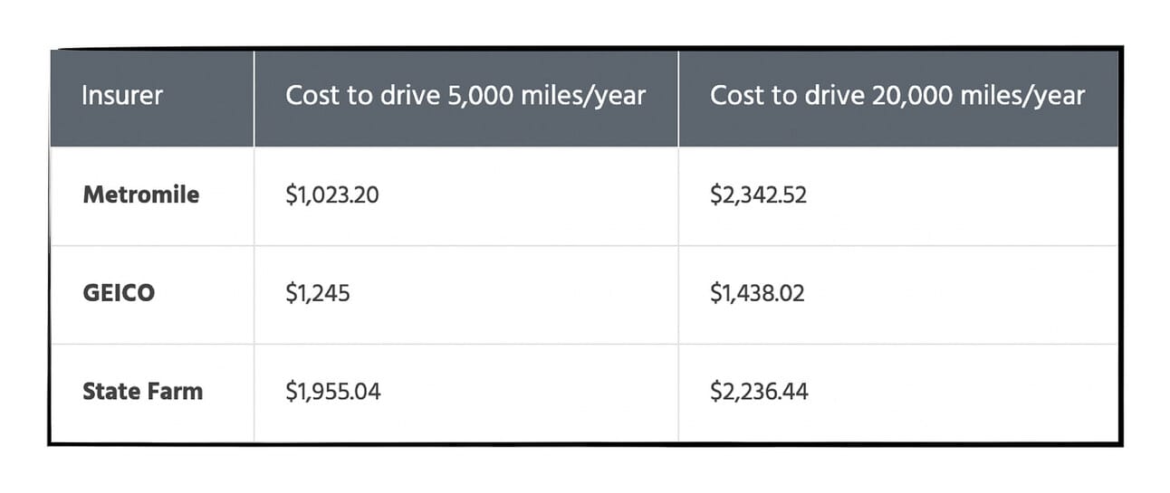Click the GEICO row label
Screen dimensions: 1170x493
(118, 294)
